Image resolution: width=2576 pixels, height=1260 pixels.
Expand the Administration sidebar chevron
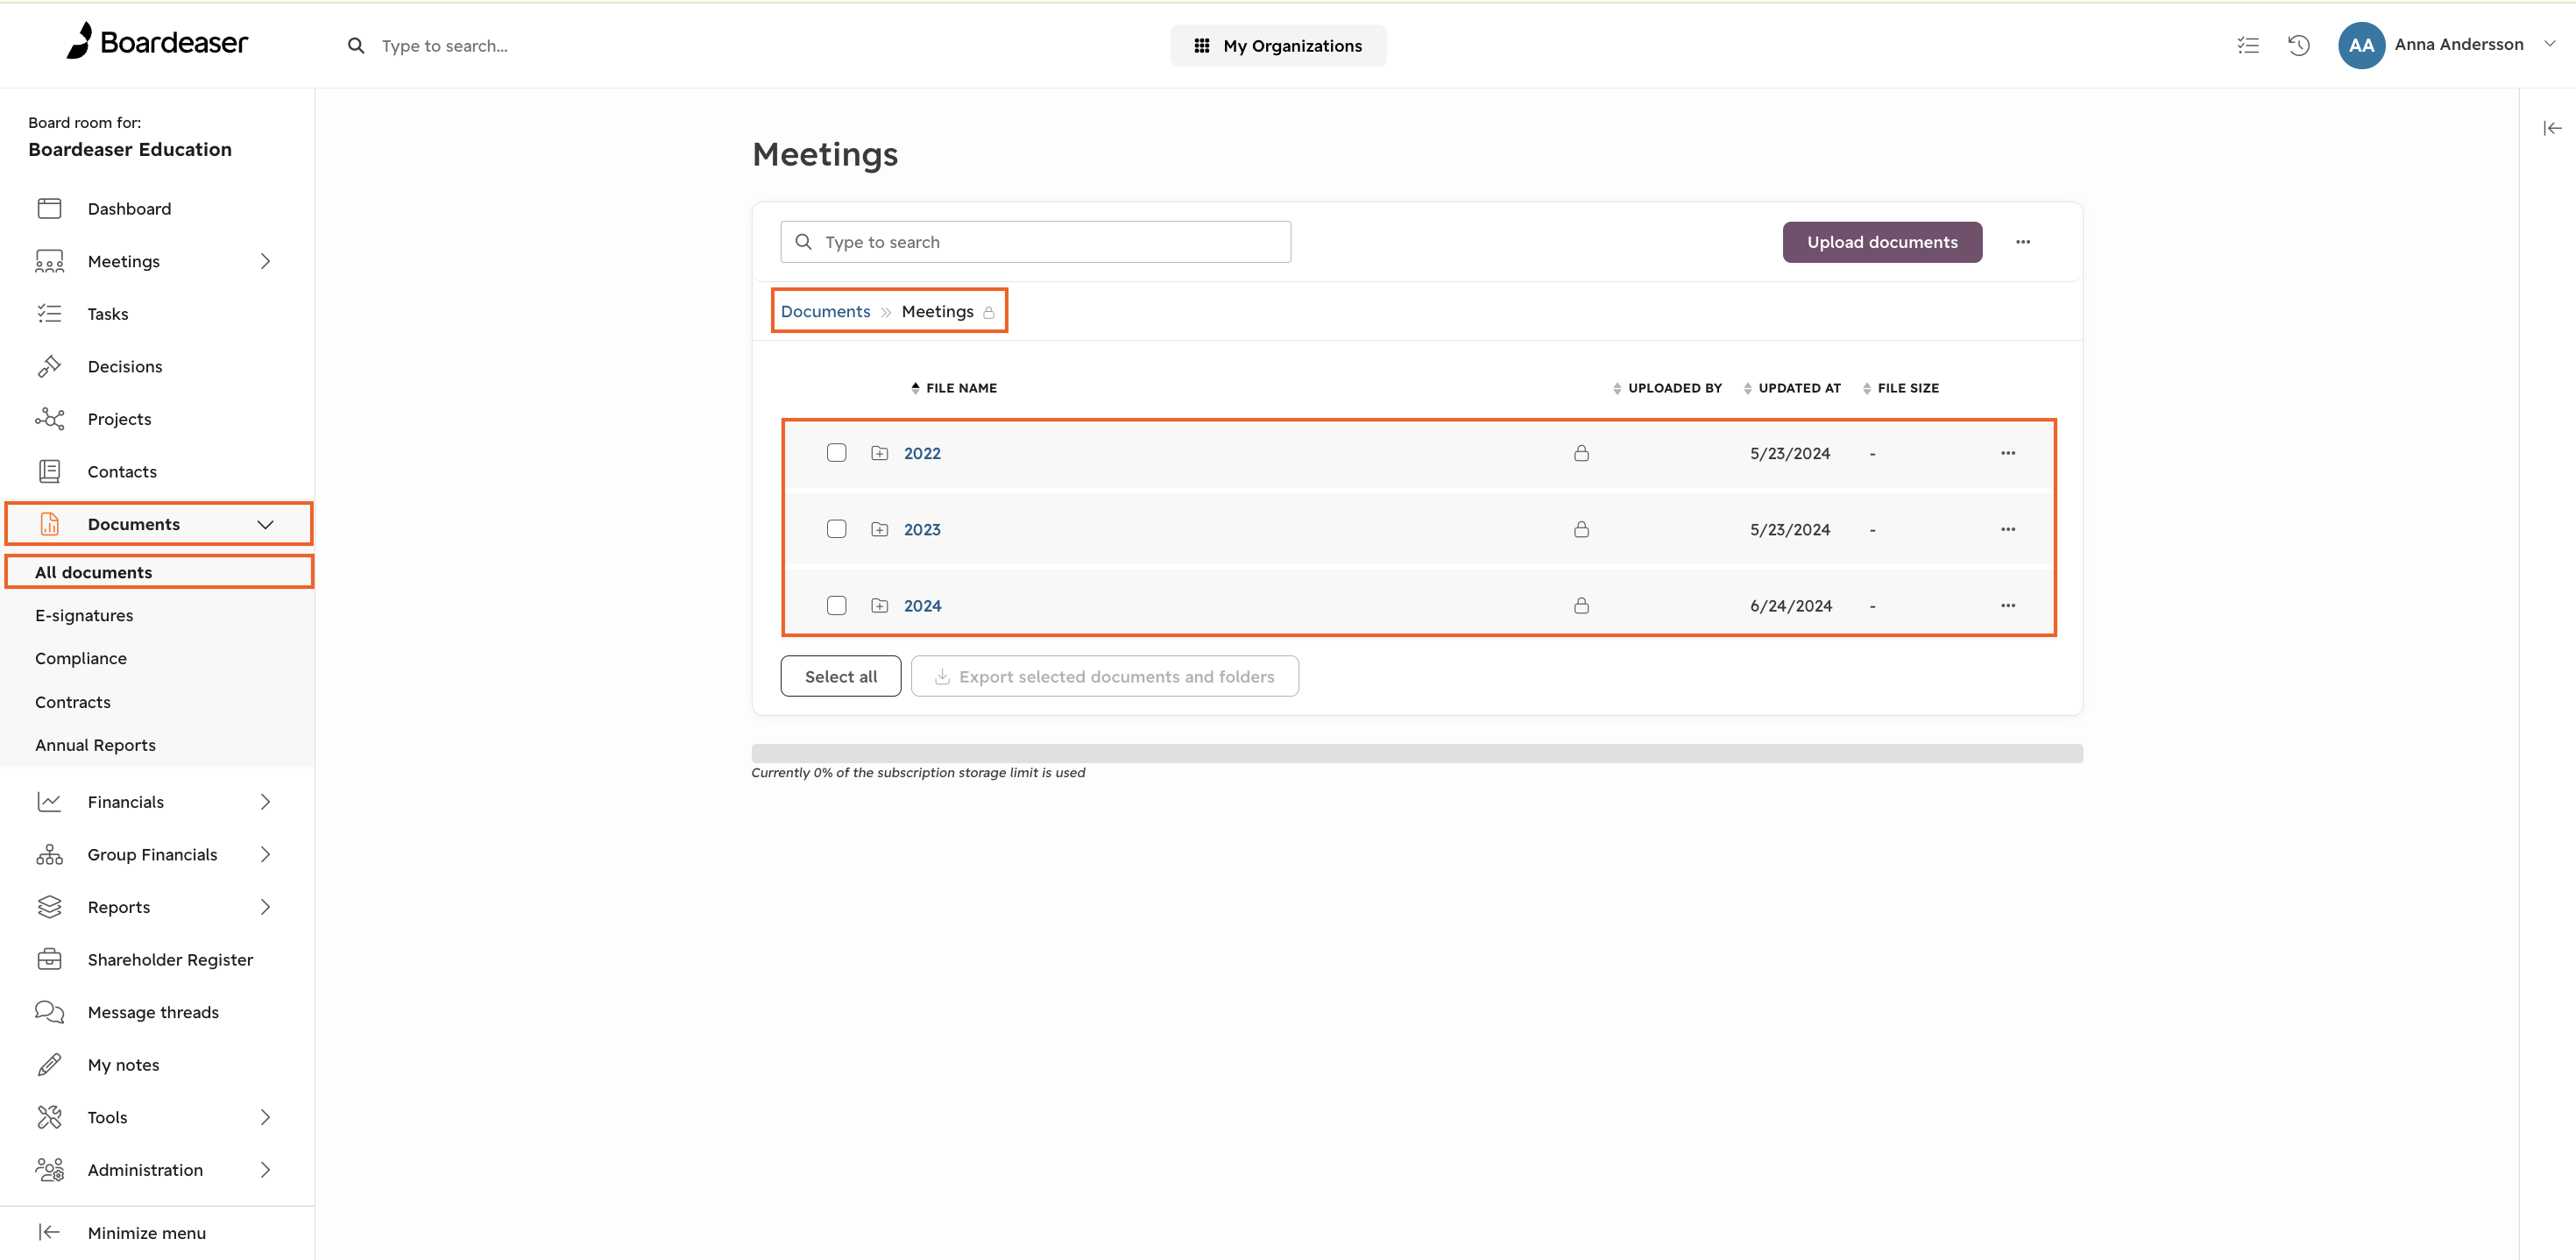point(265,1170)
